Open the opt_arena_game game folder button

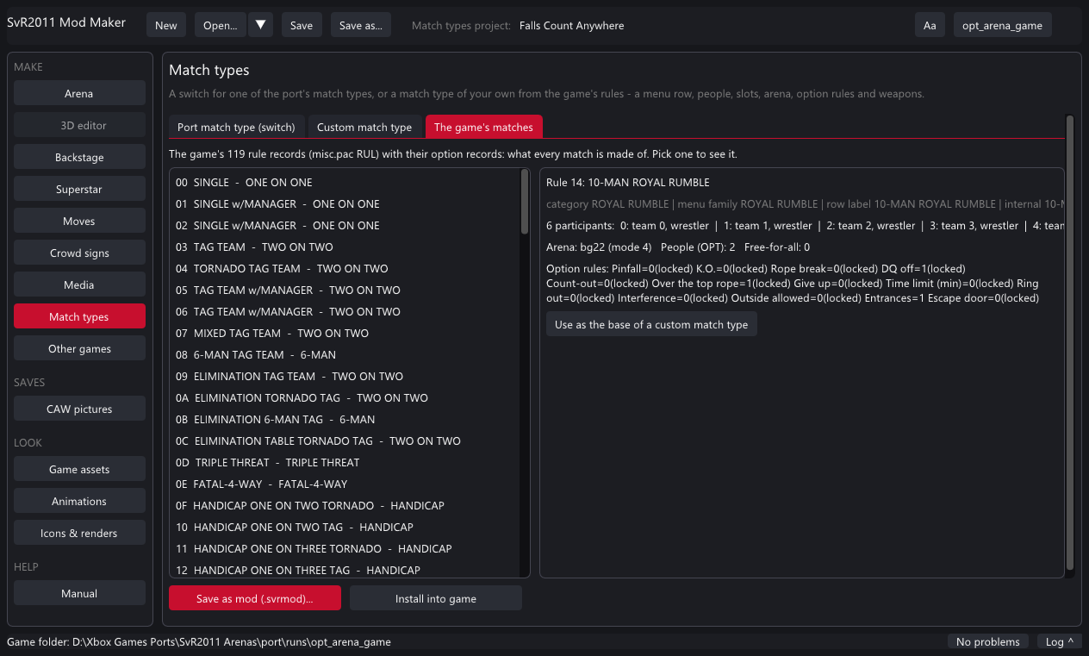click(x=1002, y=25)
